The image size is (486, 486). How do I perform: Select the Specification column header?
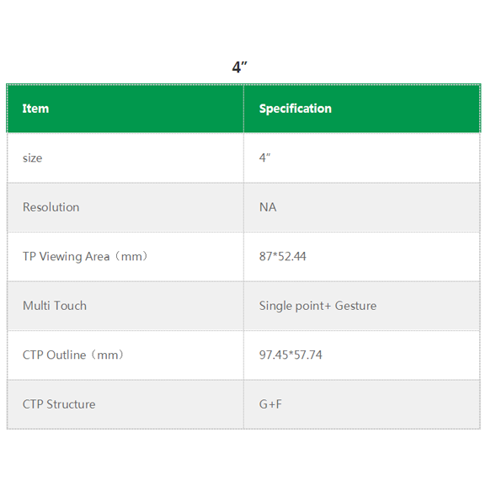coord(296,109)
